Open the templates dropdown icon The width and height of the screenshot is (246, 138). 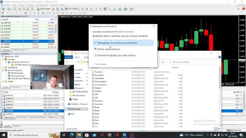pos(131,9)
